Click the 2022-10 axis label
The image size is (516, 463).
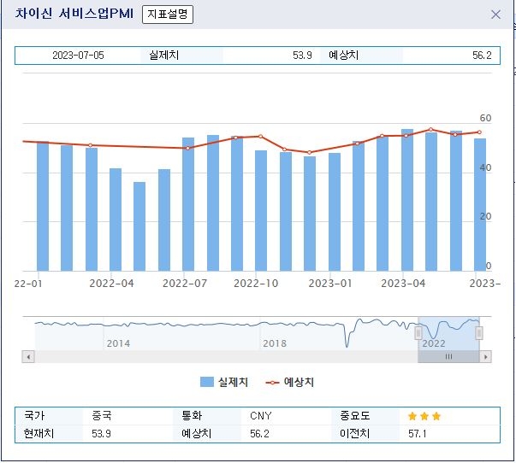(256, 284)
